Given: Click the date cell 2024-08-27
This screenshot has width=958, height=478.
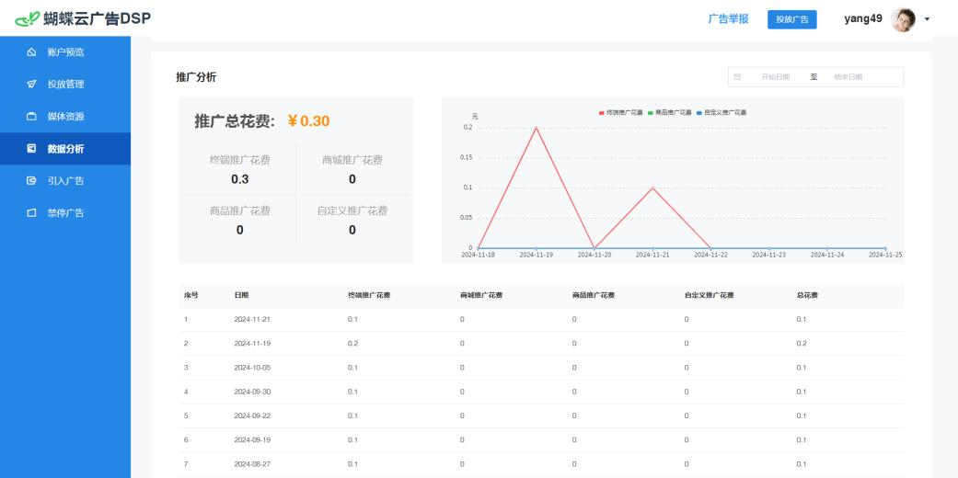Looking at the screenshot, I should pyautogui.click(x=252, y=464).
